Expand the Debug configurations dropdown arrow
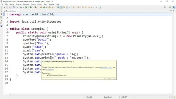Viewport: 176px width, 99px height. coord(23,7)
